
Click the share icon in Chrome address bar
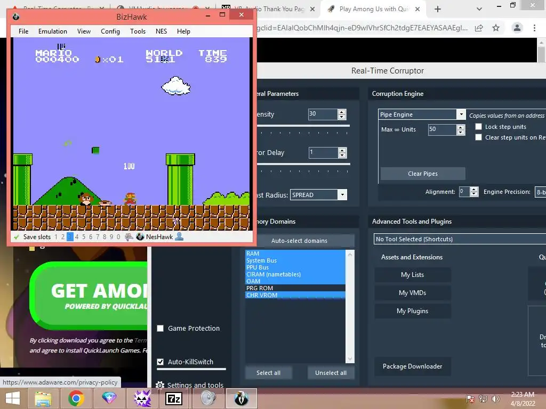click(479, 28)
